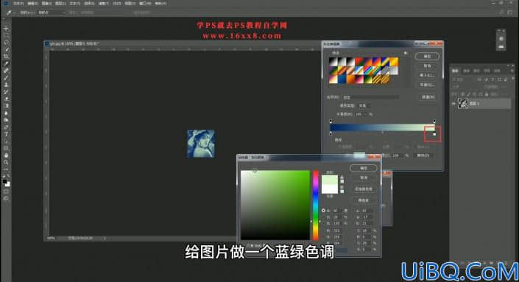Toggle visibility eye of 图层 1
Image resolution: width=519 pixels, height=282 pixels.
coord(453,104)
